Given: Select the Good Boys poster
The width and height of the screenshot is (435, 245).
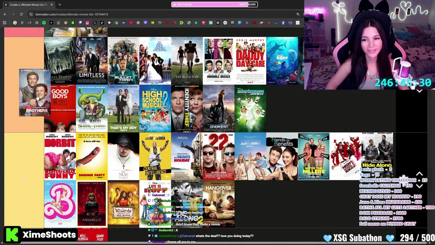Looking at the screenshot, I should pyautogui.click(x=63, y=109).
